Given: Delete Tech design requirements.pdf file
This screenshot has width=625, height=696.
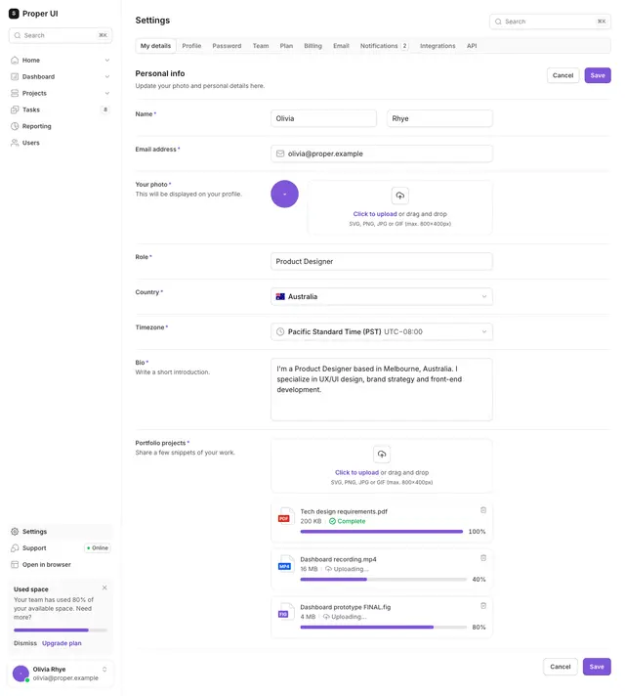Looking at the screenshot, I should (483, 510).
